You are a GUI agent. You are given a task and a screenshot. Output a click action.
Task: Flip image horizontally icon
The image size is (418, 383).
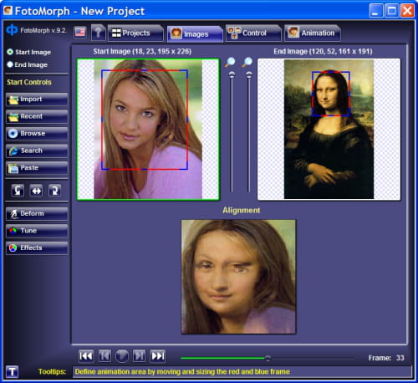pyautogui.click(x=37, y=191)
